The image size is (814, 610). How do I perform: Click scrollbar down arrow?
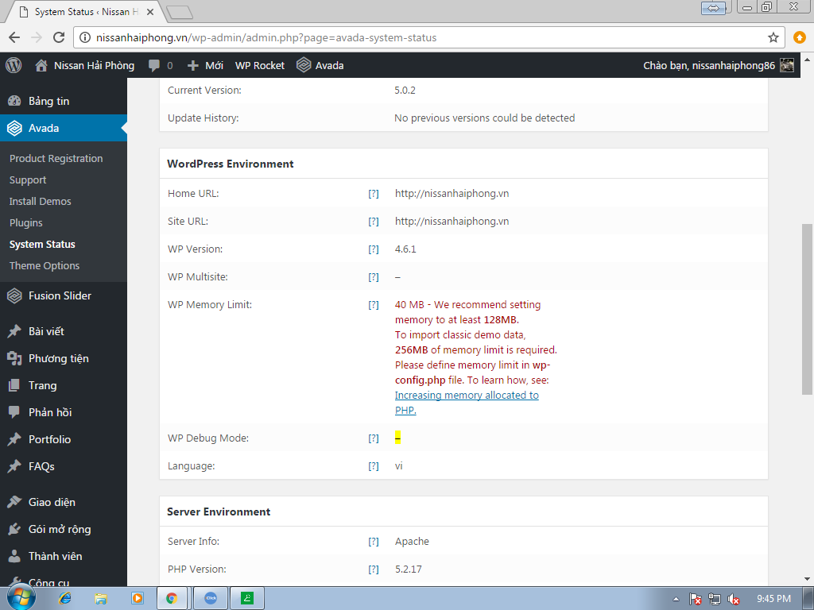[807, 579]
